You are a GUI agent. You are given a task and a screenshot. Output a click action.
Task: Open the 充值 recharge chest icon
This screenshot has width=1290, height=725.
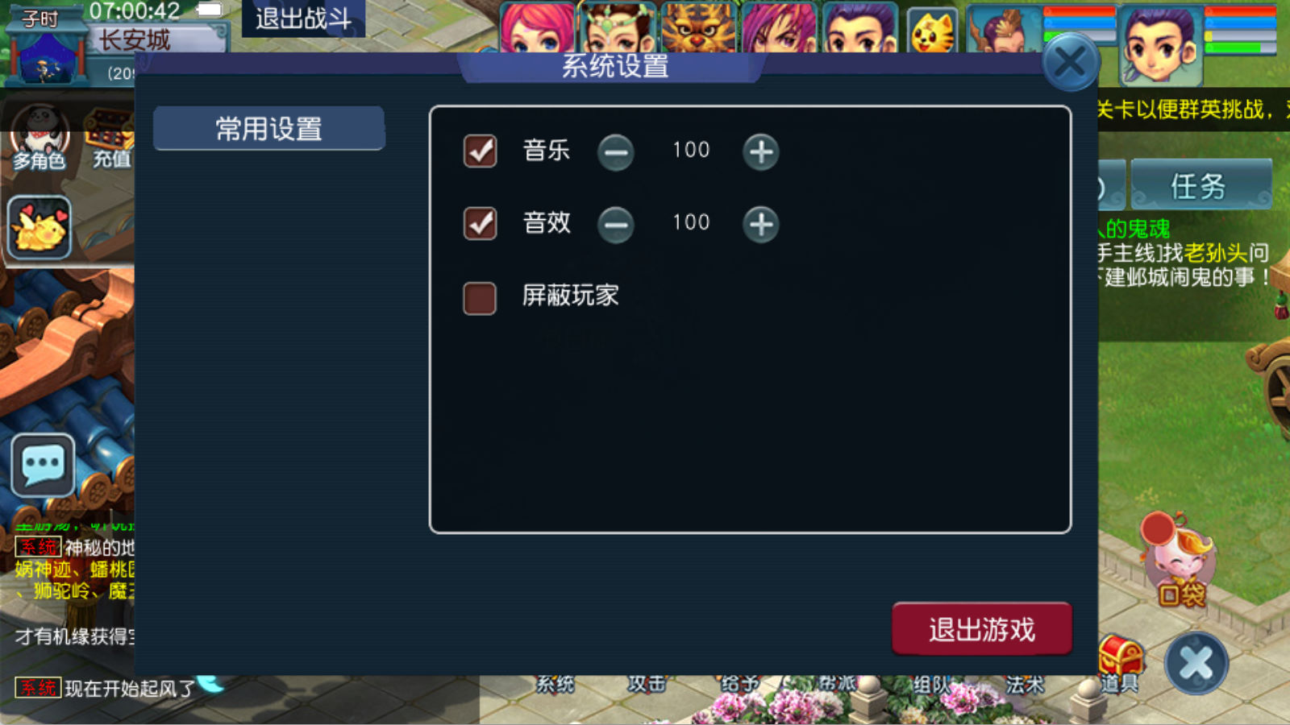point(111,139)
